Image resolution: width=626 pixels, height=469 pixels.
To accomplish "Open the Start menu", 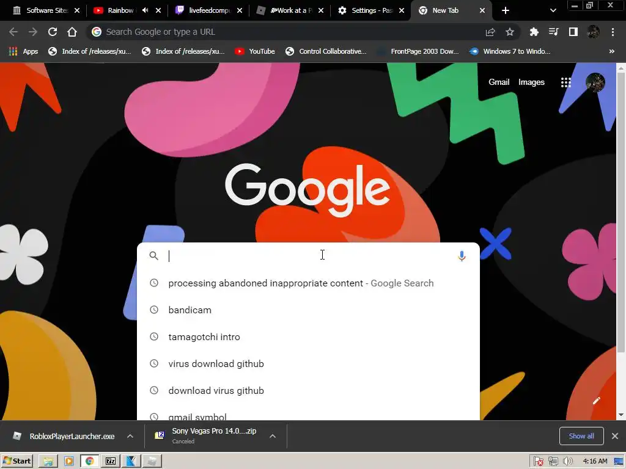I will click(x=17, y=461).
